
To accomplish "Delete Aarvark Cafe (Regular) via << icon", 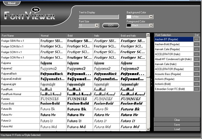I will 197,49.
